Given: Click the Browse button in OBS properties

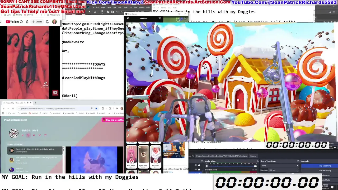Looking at the screenshot, I should 253,156.
